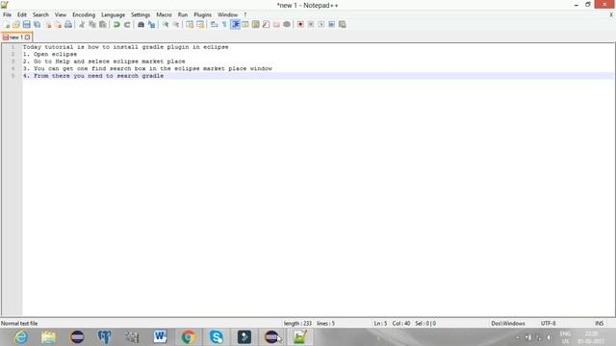Click the Copy toolbar icon
Screen dimensions: 616x346
tap(92, 25)
